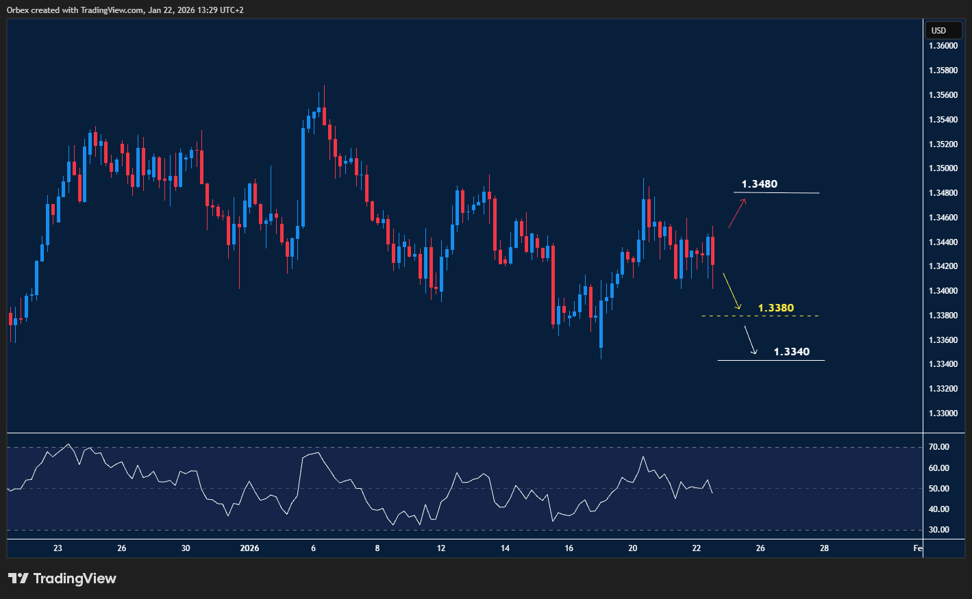
Task: Select the 1.33200 price scale value
Action: [x=943, y=389]
